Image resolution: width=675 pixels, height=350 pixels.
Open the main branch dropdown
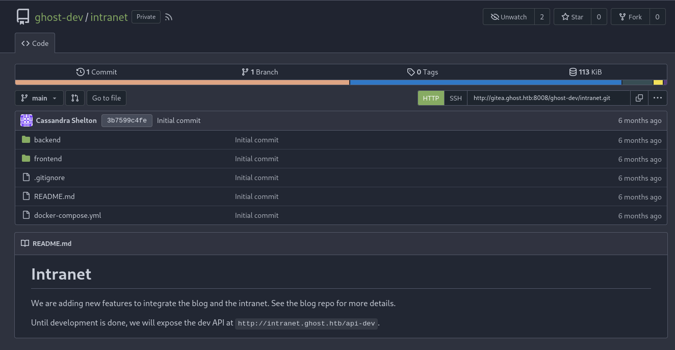coord(39,98)
